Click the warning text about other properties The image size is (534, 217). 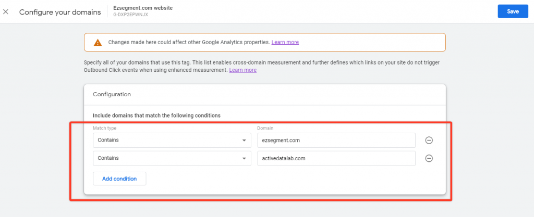click(189, 43)
